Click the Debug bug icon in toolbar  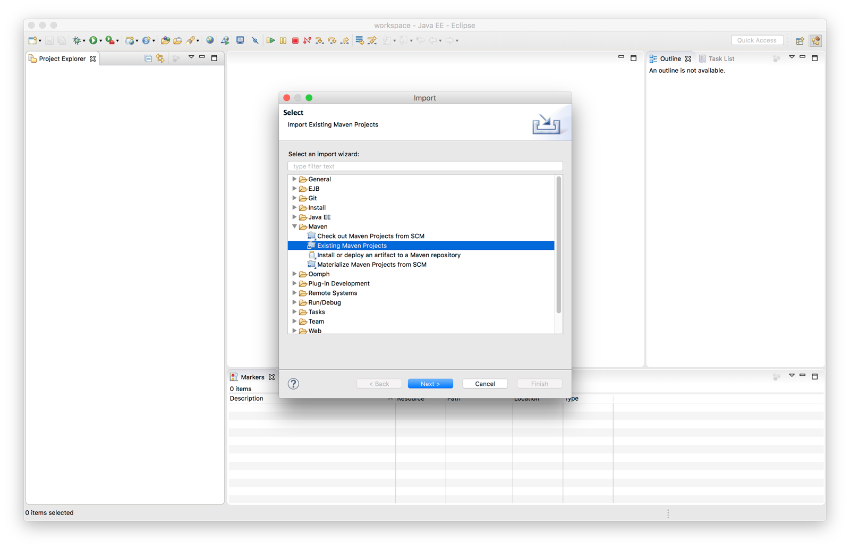[77, 40]
